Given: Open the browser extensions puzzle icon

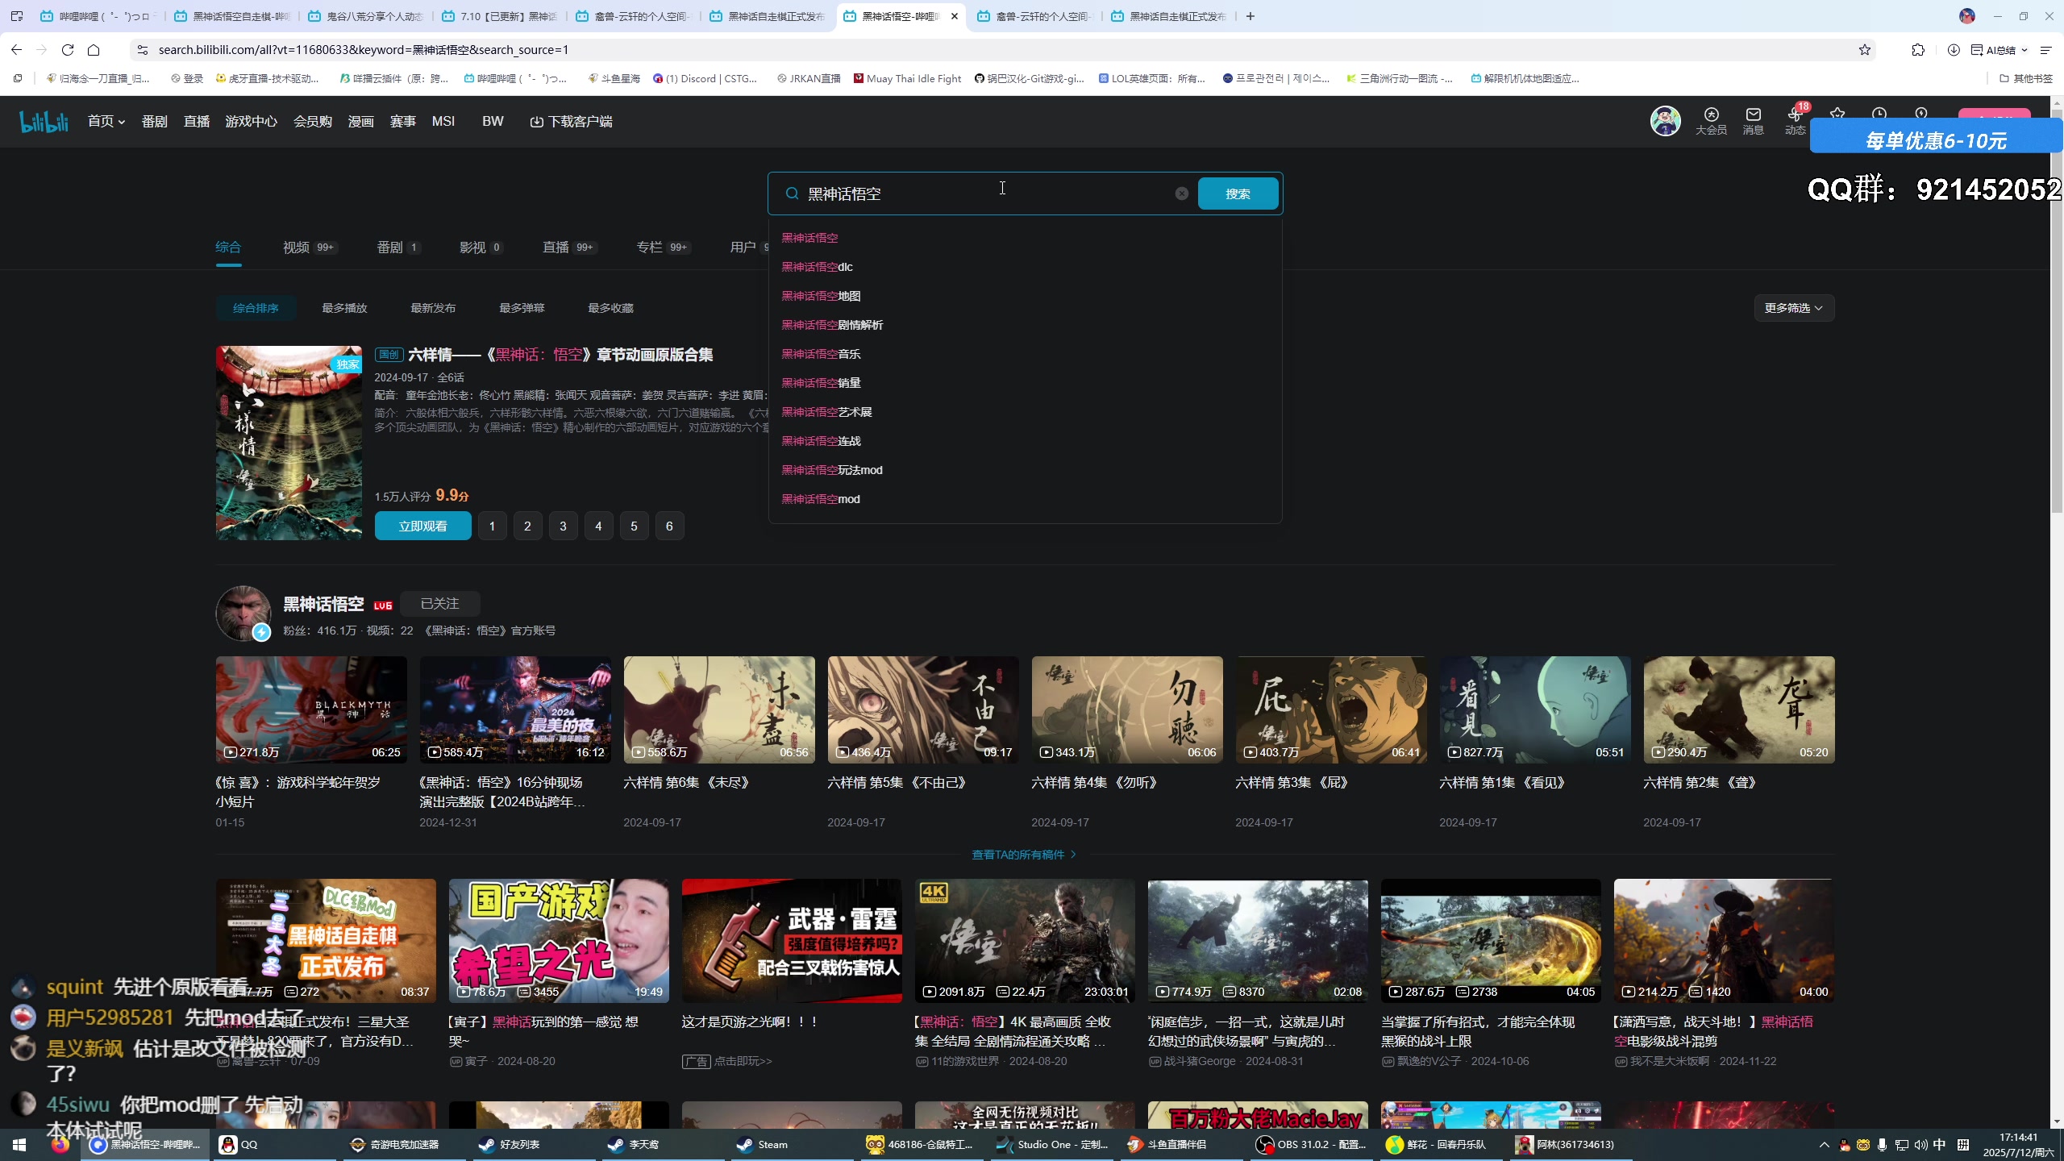Looking at the screenshot, I should [1918, 50].
